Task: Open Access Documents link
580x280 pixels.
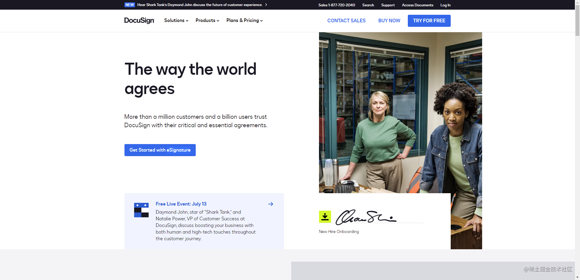Action: coord(417,5)
